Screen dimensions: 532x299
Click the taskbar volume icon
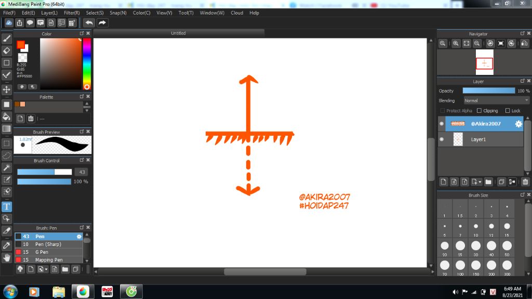click(455, 292)
